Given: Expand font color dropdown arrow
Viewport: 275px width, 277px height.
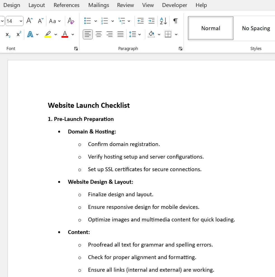Looking at the screenshot, I should (73, 34).
